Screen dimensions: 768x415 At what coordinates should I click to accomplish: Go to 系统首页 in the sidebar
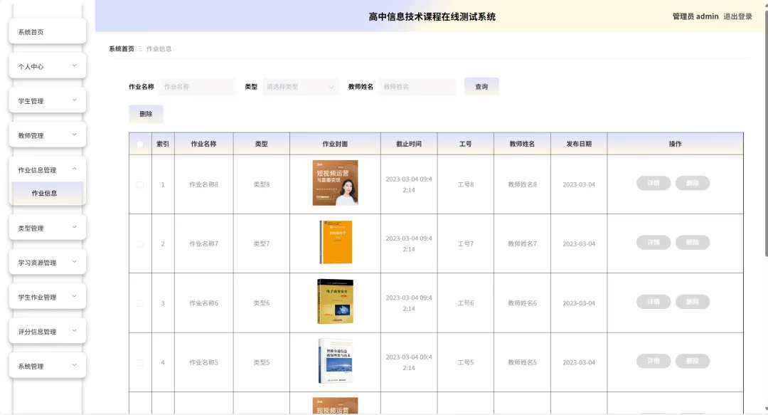pyautogui.click(x=48, y=32)
